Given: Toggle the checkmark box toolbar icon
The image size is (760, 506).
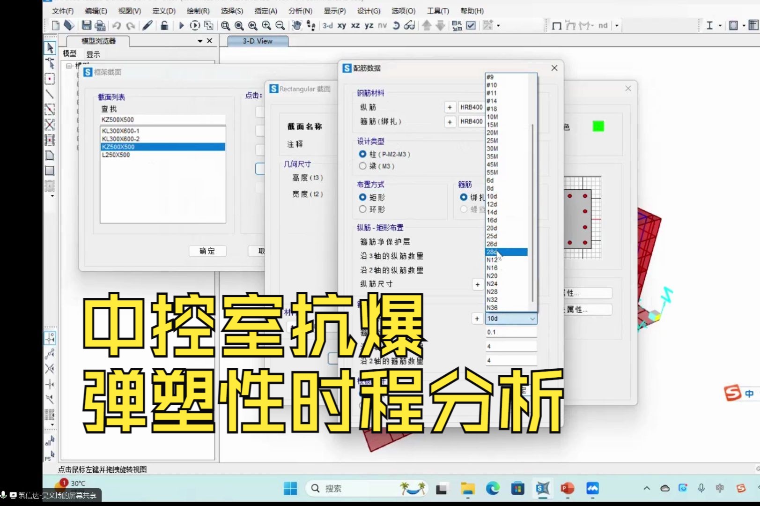Looking at the screenshot, I should tap(471, 25).
